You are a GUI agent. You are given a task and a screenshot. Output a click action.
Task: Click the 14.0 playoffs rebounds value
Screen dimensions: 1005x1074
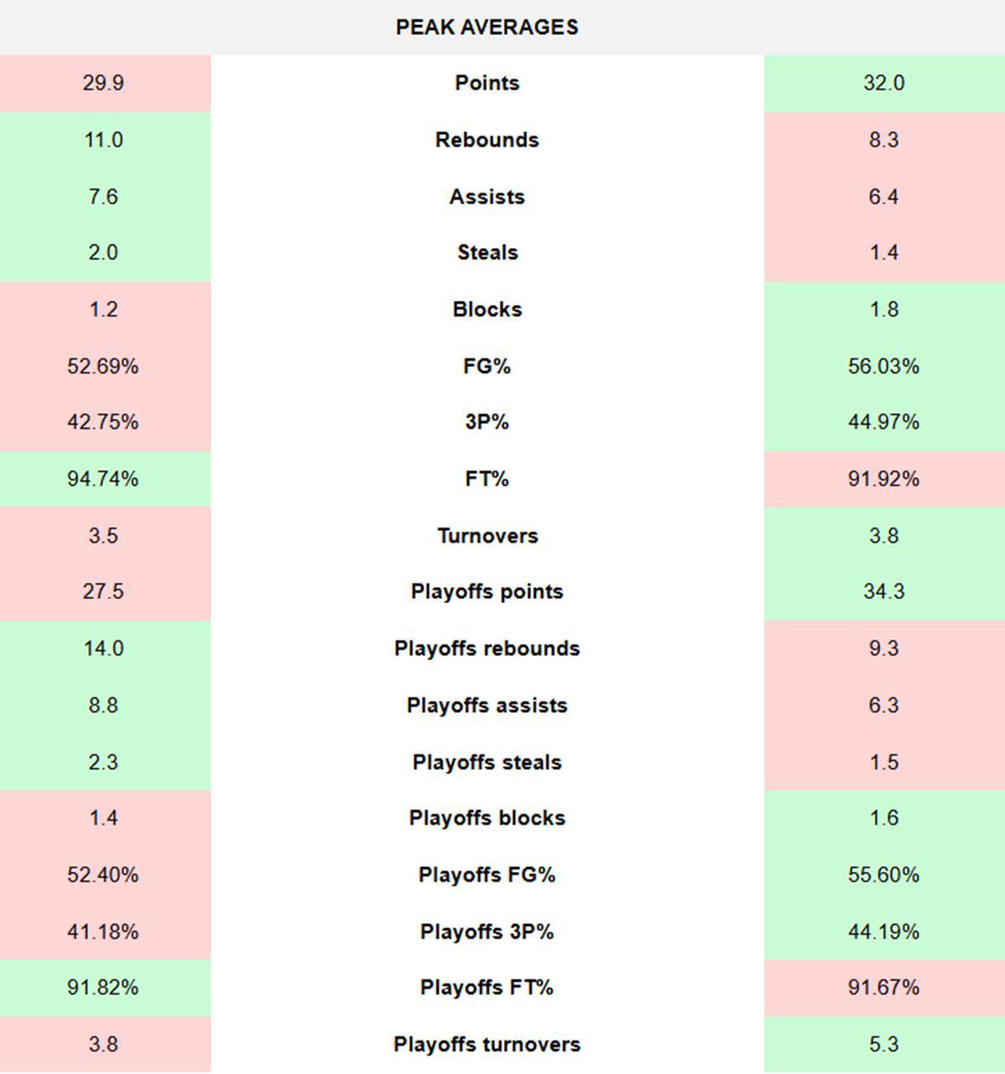[103, 648]
